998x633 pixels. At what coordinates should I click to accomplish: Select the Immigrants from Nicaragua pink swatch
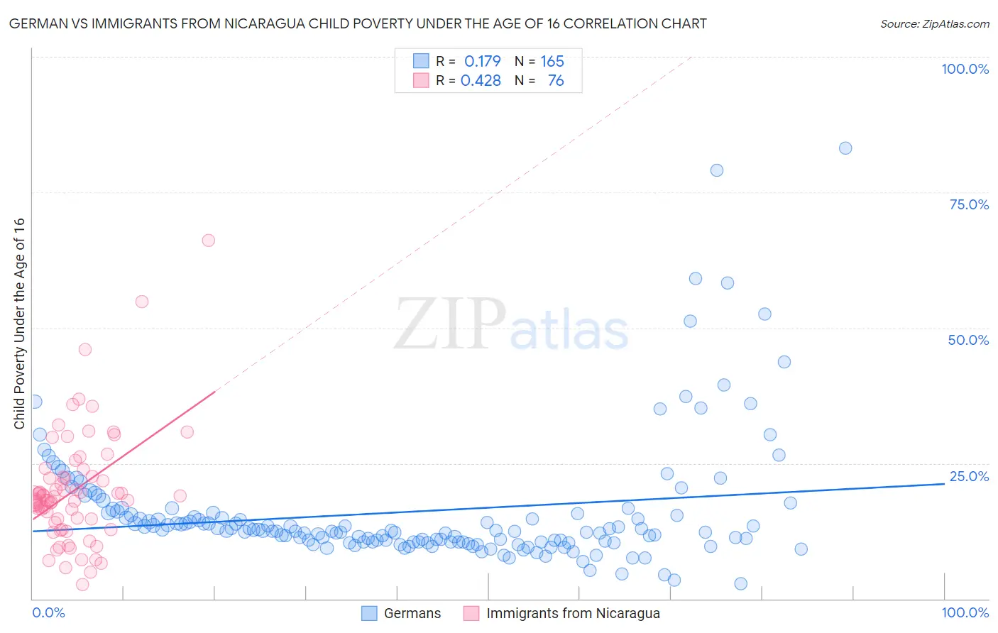(x=471, y=613)
